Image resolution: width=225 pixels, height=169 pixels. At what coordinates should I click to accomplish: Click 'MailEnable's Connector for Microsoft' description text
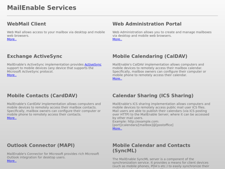click(x=53, y=155)
